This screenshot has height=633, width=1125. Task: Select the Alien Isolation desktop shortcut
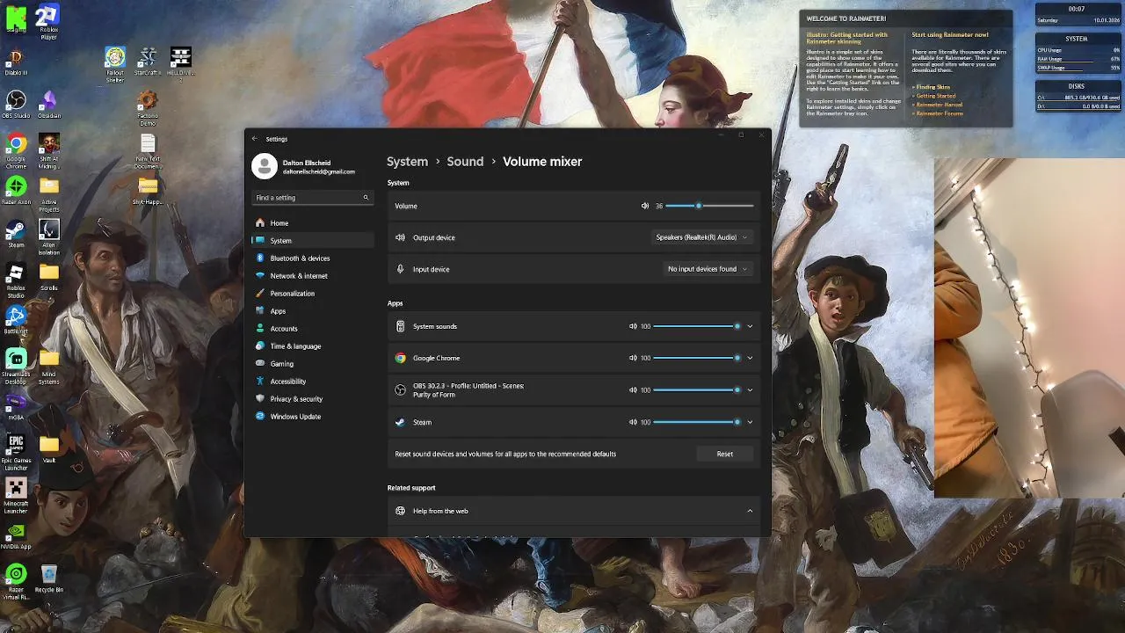[x=49, y=237]
